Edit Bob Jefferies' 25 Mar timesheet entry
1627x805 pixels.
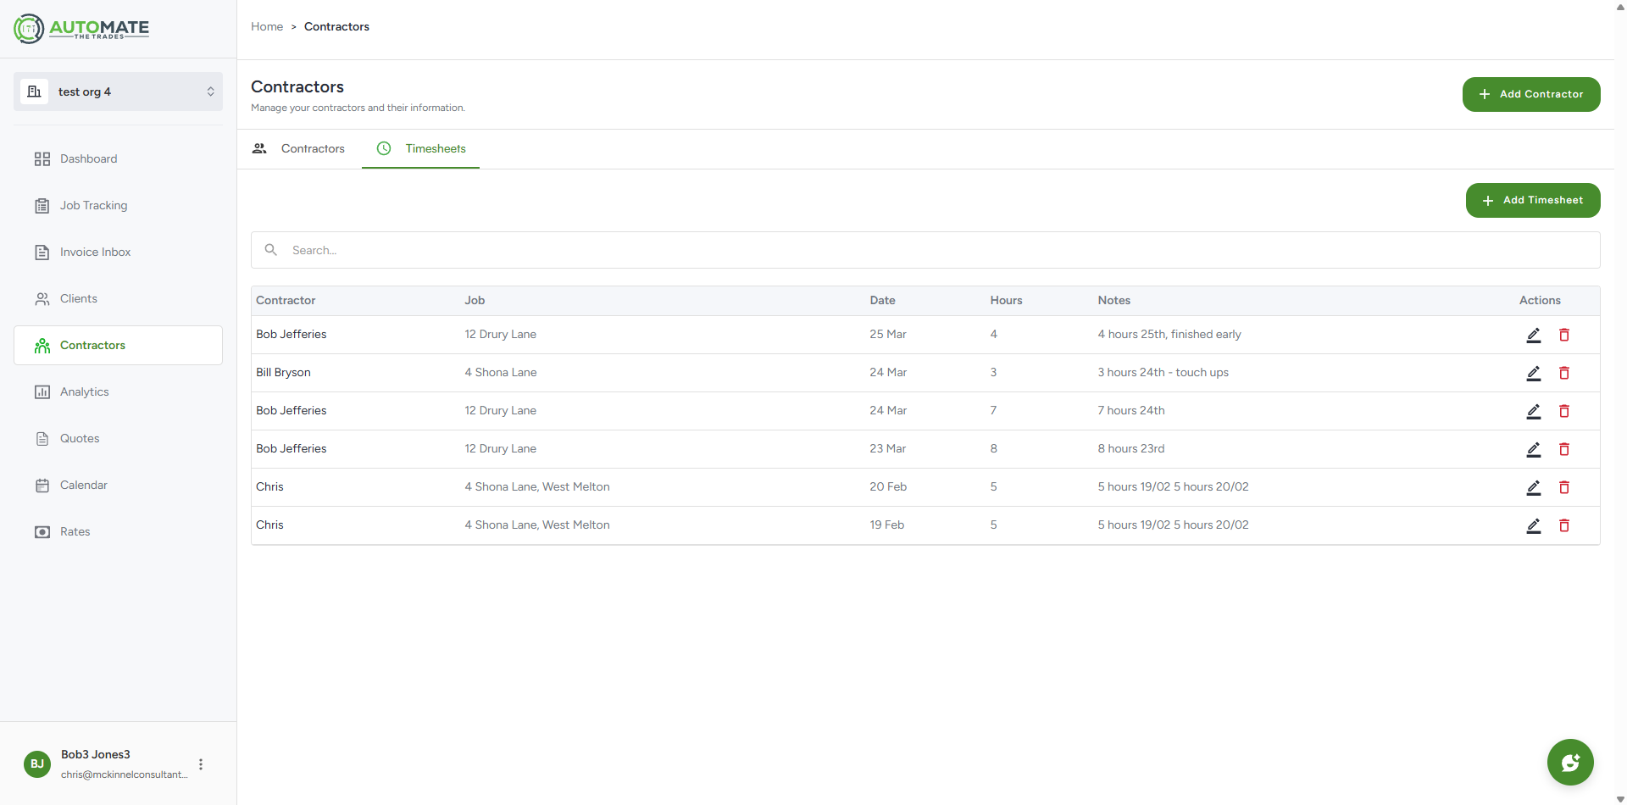tap(1534, 336)
